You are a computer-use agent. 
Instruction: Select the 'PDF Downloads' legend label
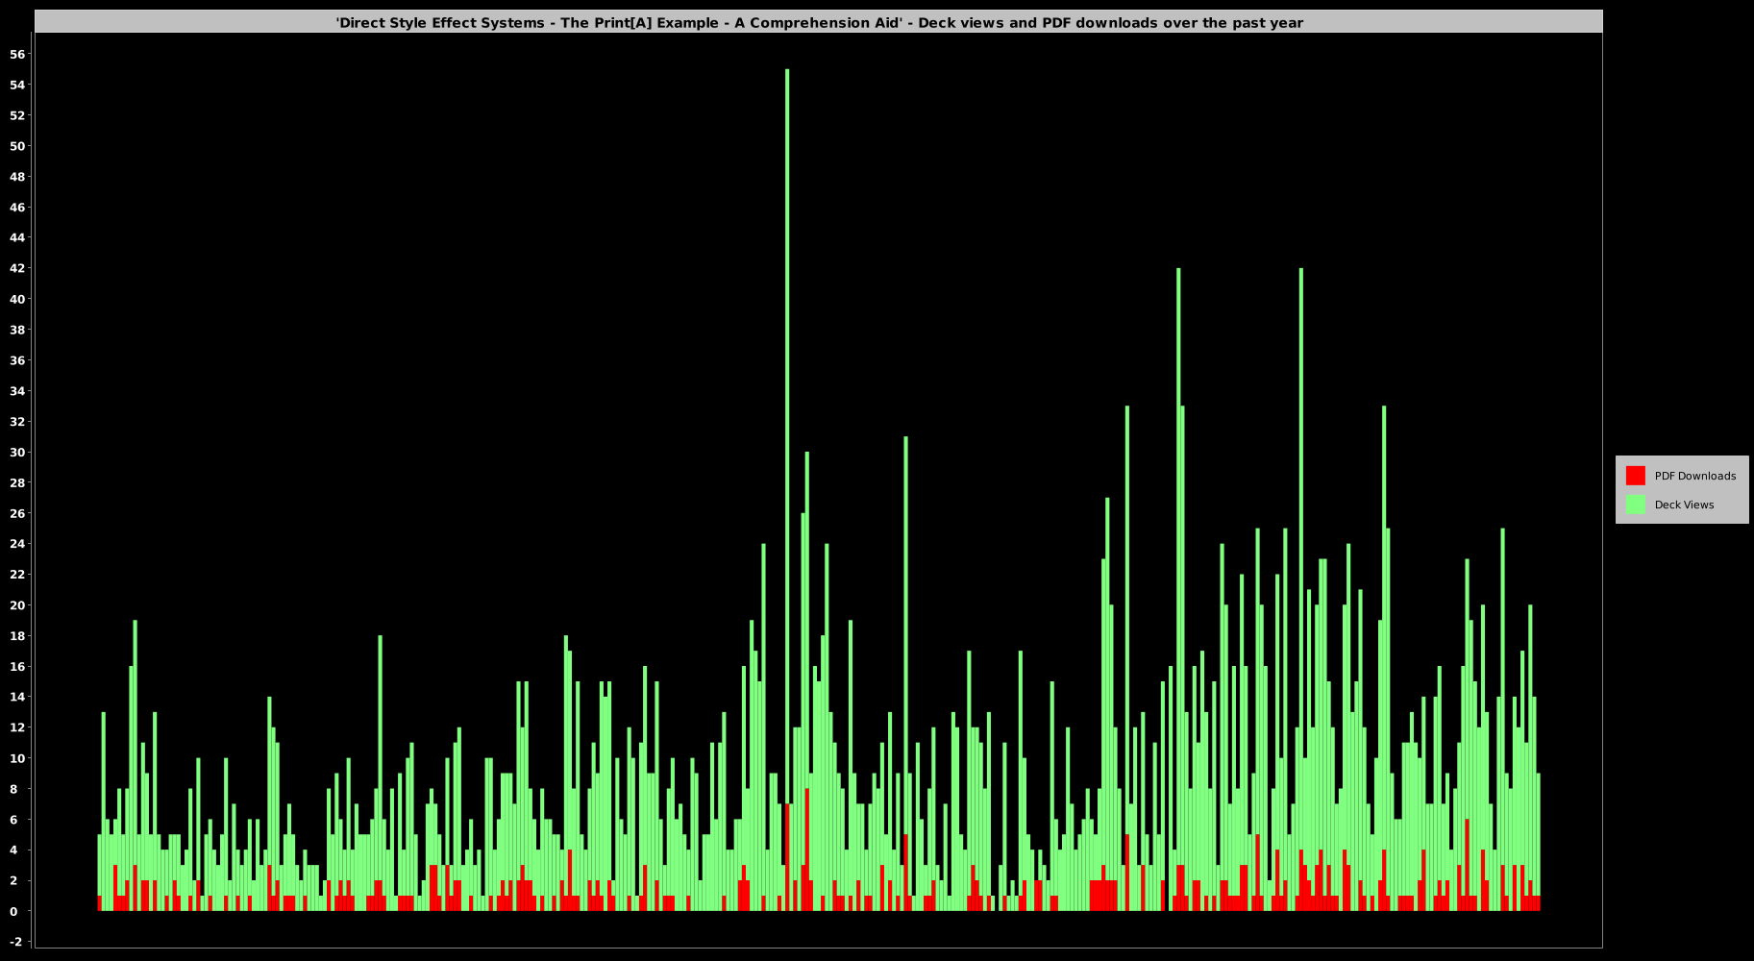(x=1694, y=476)
